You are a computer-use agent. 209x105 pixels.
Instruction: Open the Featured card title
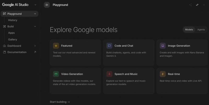tap(67, 46)
